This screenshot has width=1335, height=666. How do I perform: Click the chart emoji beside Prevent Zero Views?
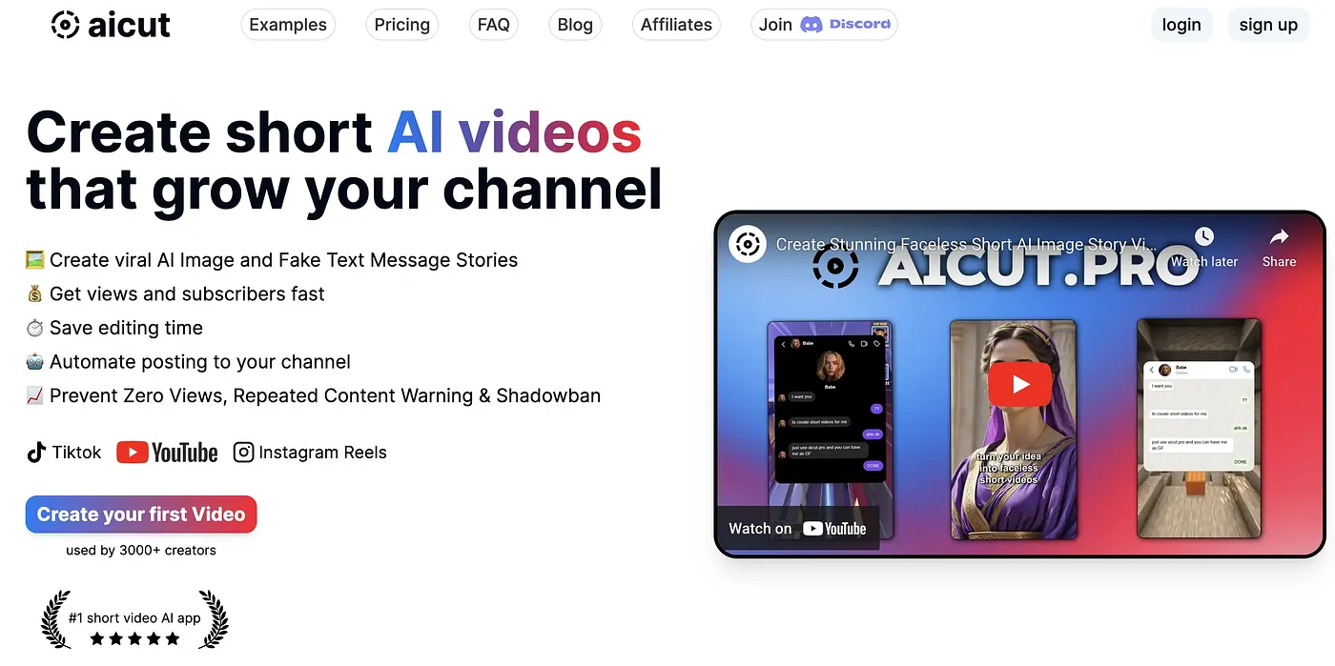tap(35, 395)
